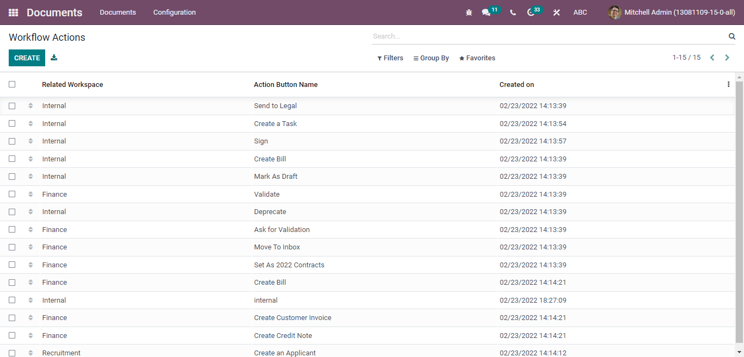Open the Send to Legal record
The height and width of the screenshot is (357, 744).
[276, 106]
